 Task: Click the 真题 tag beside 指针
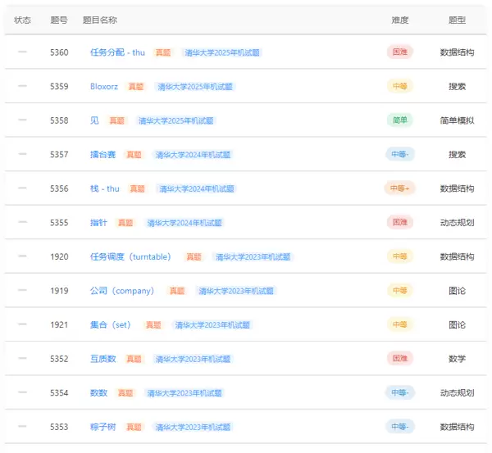125,223
